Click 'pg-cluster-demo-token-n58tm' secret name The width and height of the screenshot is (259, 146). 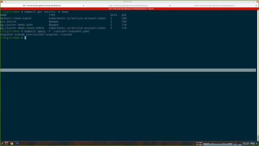22,28
